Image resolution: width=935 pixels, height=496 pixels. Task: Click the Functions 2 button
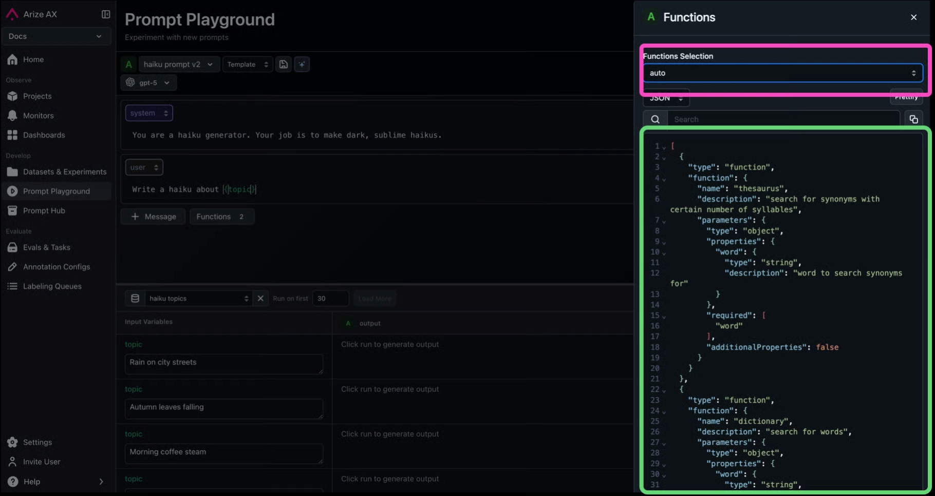tap(221, 216)
